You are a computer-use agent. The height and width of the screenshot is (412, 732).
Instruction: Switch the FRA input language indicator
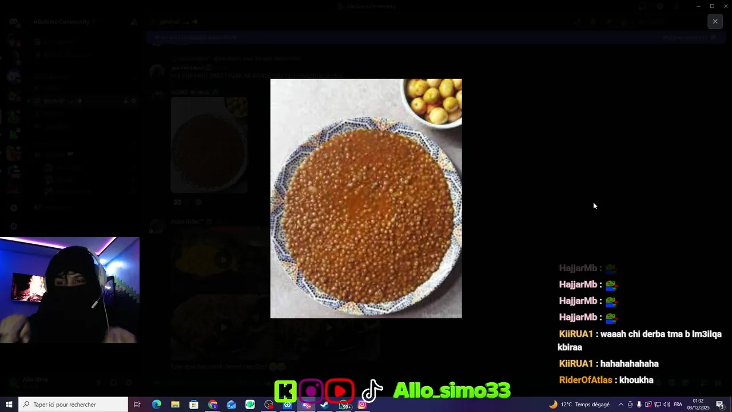pos(678,405)
